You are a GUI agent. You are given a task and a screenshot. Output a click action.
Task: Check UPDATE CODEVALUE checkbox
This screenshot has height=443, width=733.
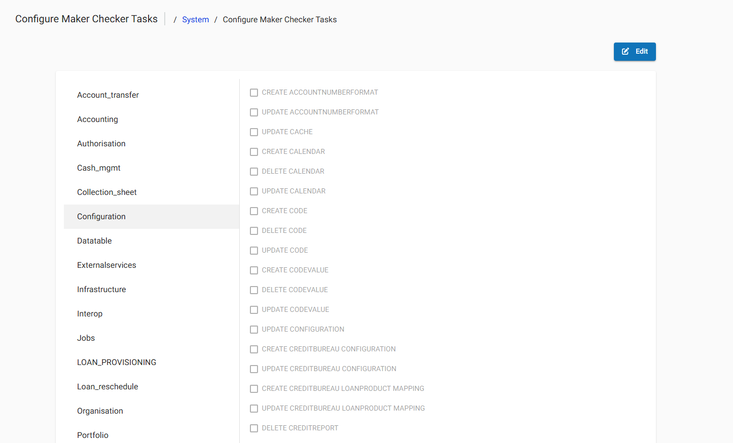pos(254,309)
